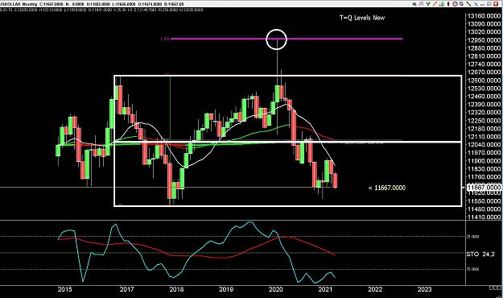This screenshot has width=503, height=298.
Task: Click the small purple label at the magenta line's left end
Action: [x=164, y=39]
